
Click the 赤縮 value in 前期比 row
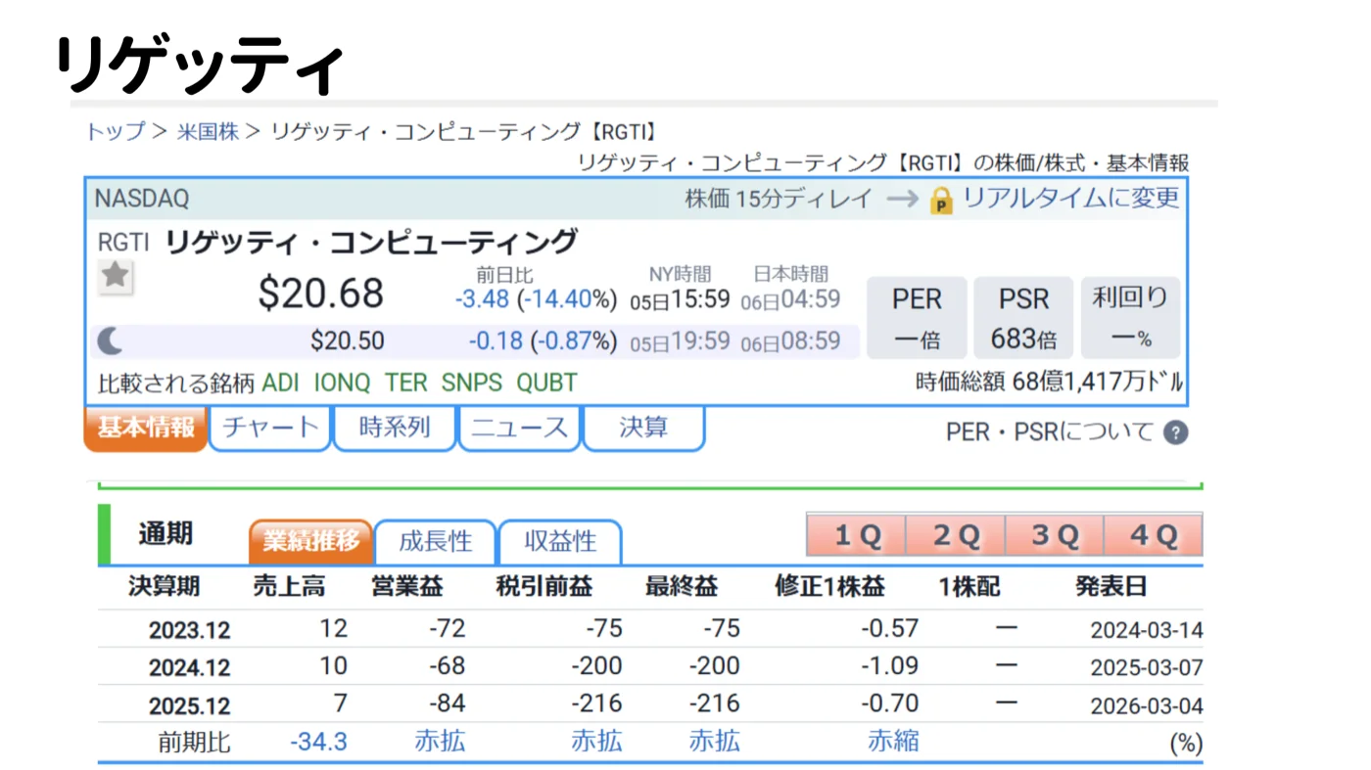click(x=893, y=741)
